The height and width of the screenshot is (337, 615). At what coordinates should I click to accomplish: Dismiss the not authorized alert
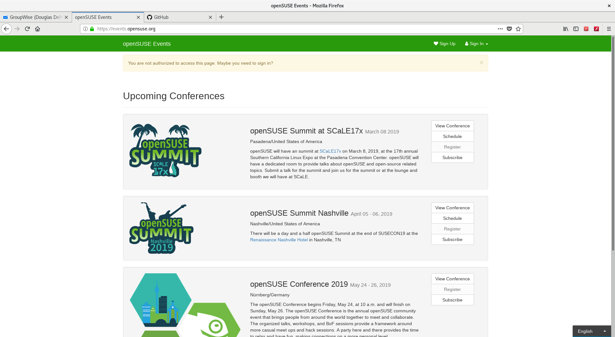[481, 63]
